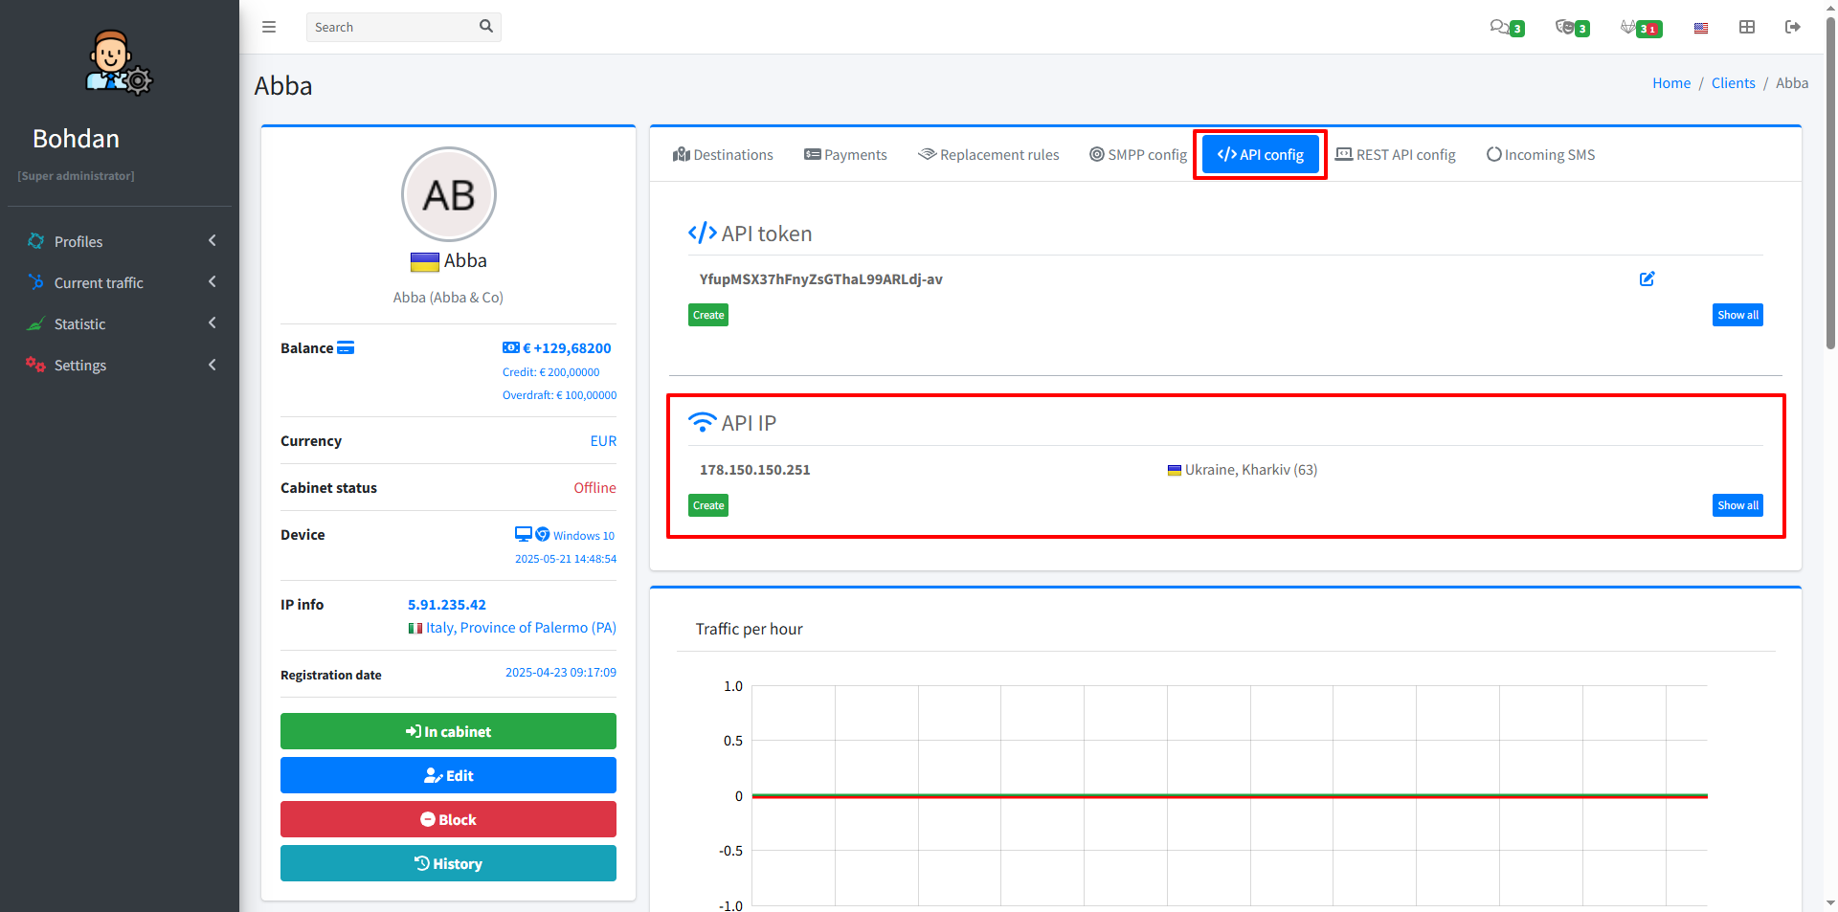Type in the Search input field

pyautogui.click(x=392, y=27)
